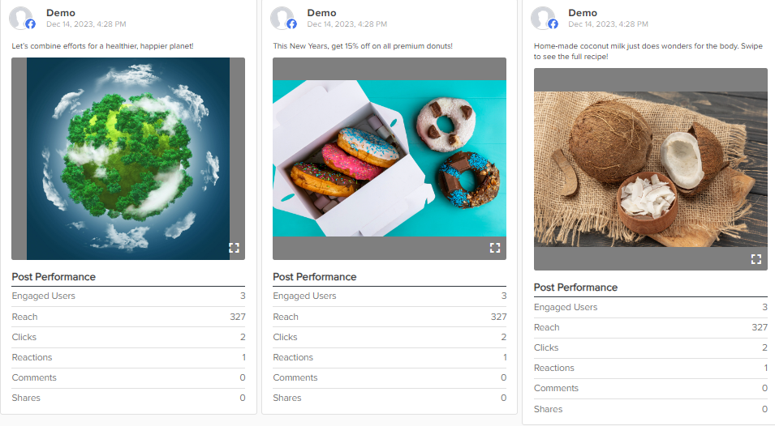775x426 pixels.
Task: Click the Reactions label on the planet post
Action: 32,357
